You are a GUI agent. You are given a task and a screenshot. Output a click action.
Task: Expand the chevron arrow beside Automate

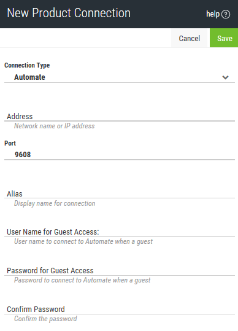click(x=225, y=77)
